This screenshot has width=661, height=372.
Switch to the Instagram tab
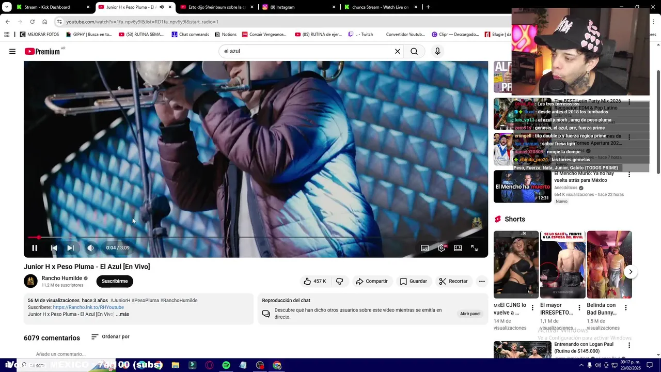[x=298, y=7]
